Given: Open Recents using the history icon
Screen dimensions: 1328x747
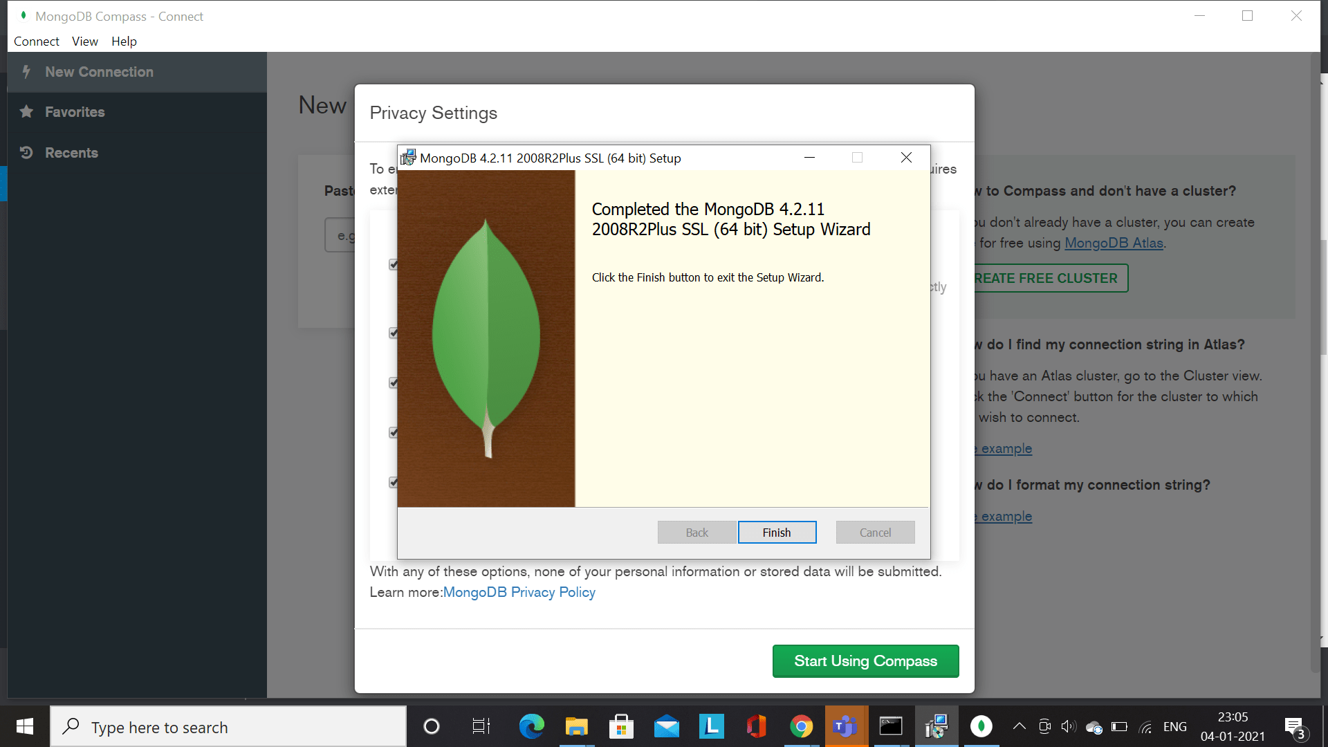Looking at the screenshot, I should pyautogui.click(x=26, y=153).
